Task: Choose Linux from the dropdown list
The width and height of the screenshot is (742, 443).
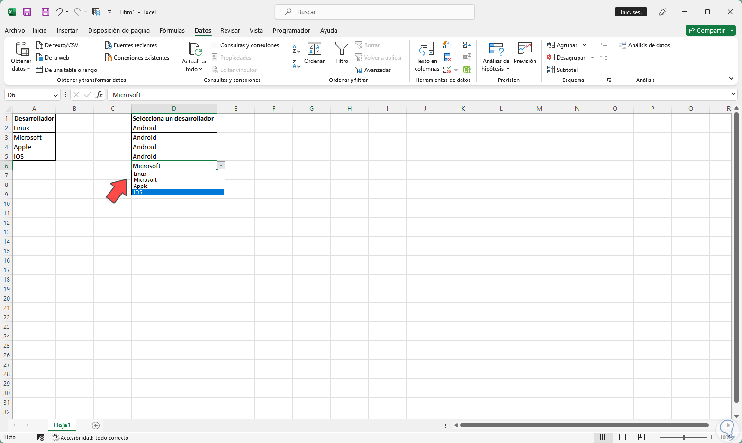Action: point(178,174)
